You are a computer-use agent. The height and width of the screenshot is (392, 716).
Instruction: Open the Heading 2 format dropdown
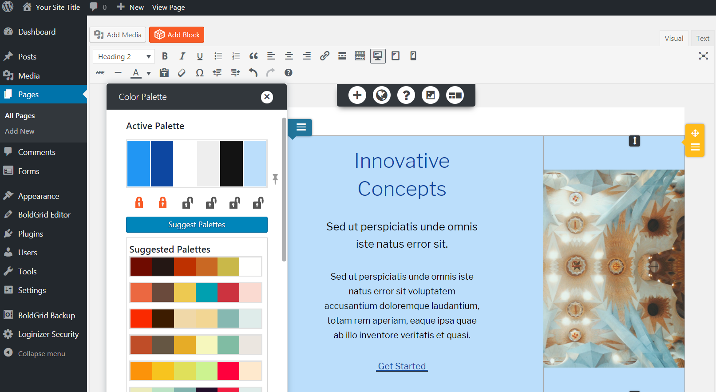(x=124, y=56)
